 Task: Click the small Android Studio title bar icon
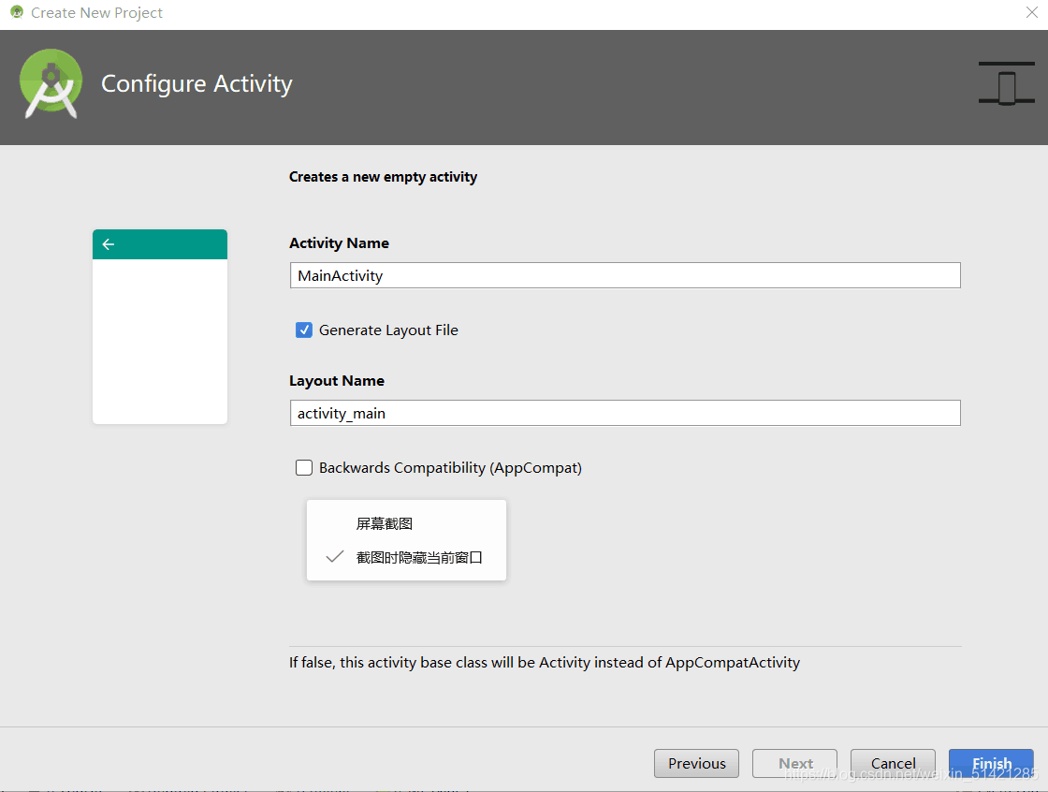pyautogui.click(x=17, y=12)
